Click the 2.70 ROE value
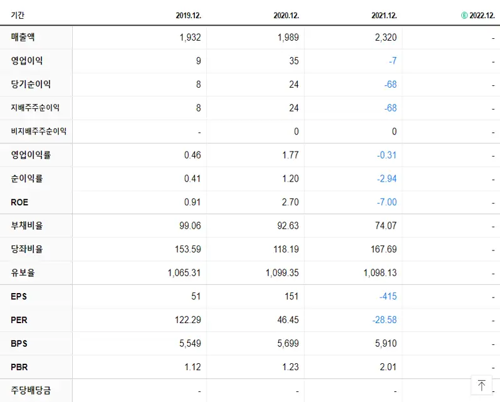500x402 pixels. tap(291, 202)
